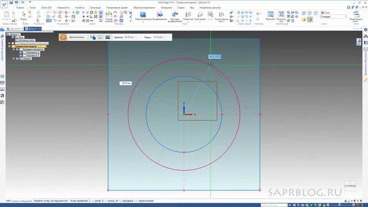368x207 pixels.
Task: Expand the Эскизы tree node
Action: click(14, 59)
